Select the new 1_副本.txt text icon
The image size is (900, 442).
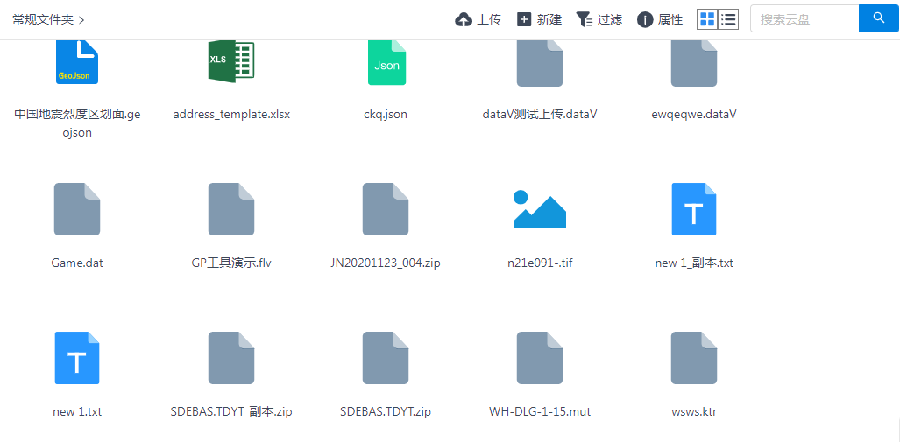click(x=694, y=209)
